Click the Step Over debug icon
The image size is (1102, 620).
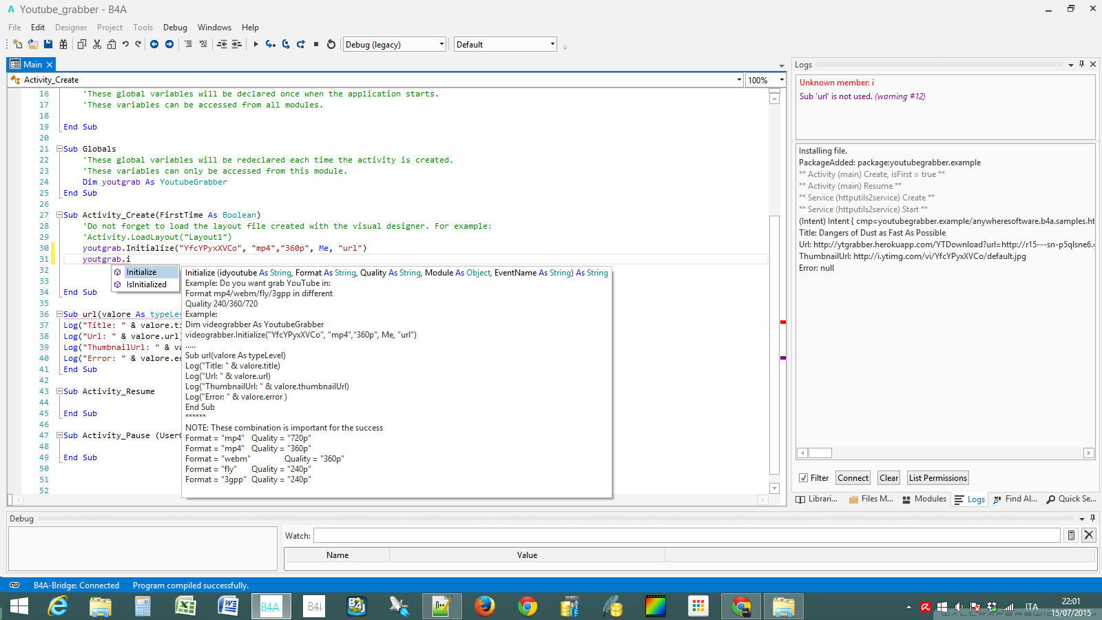click(286, 44)
